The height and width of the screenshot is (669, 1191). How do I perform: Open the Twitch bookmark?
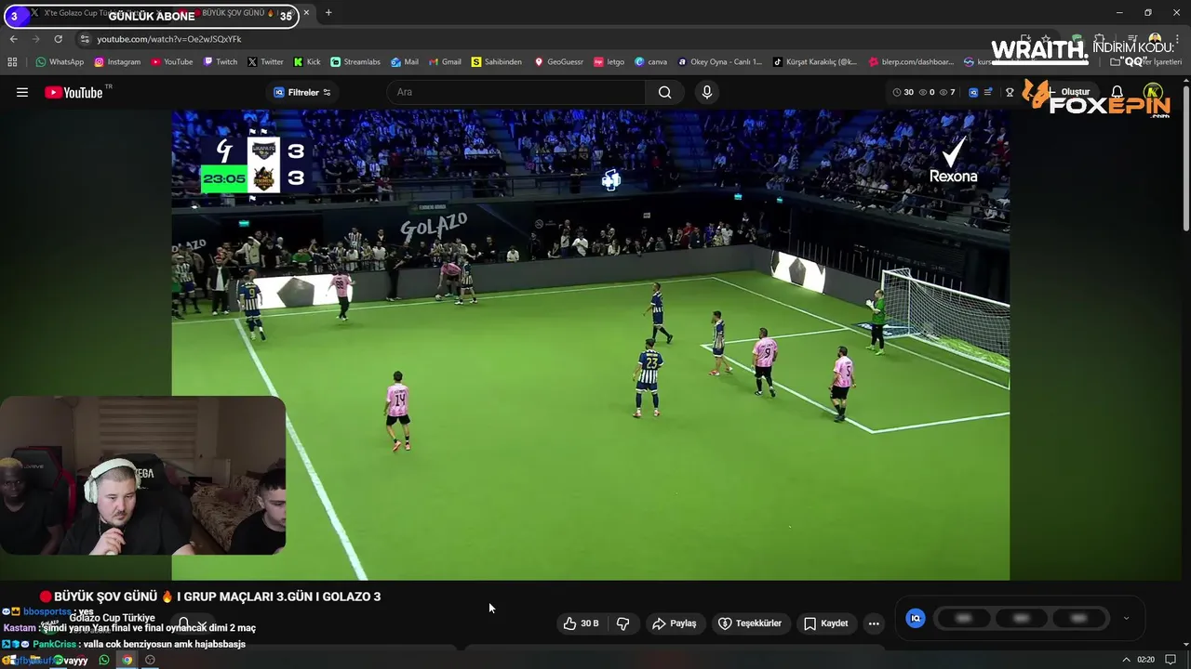pos(220,62)
